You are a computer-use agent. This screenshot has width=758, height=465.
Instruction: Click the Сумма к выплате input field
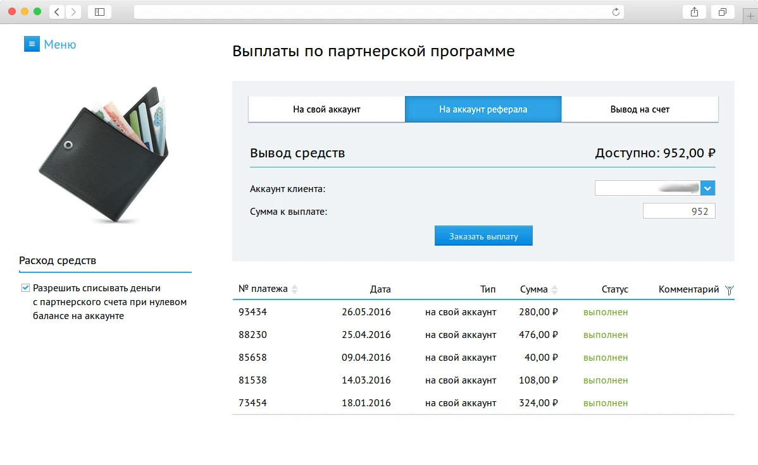pyautogui.click(x=679, y=210)
